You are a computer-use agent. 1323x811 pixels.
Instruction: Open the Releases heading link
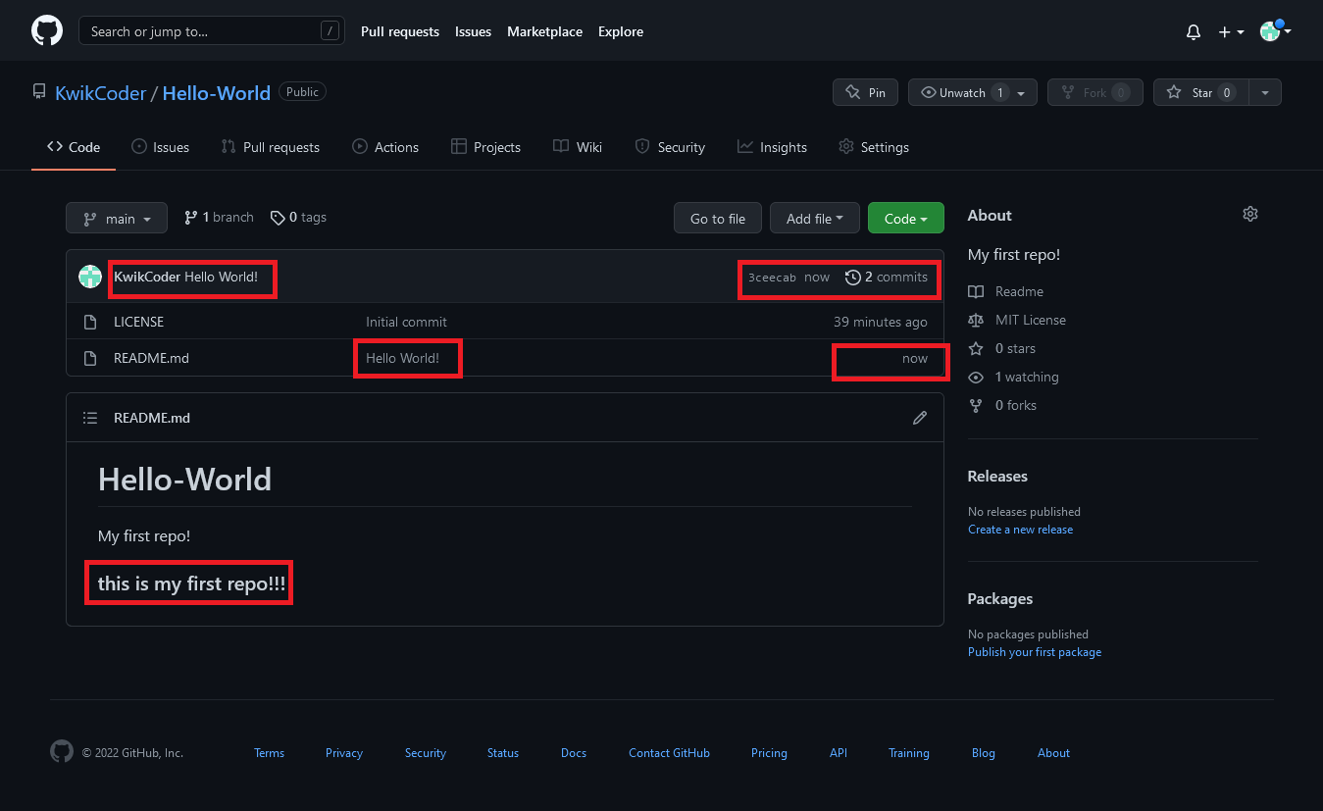(x=997, y=477)
